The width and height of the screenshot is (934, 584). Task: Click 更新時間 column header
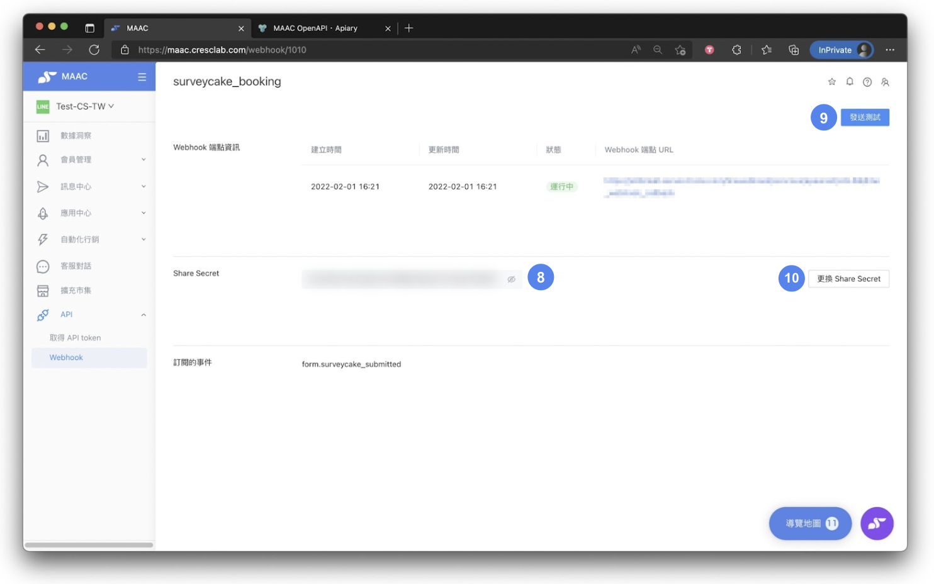(444, 150)
